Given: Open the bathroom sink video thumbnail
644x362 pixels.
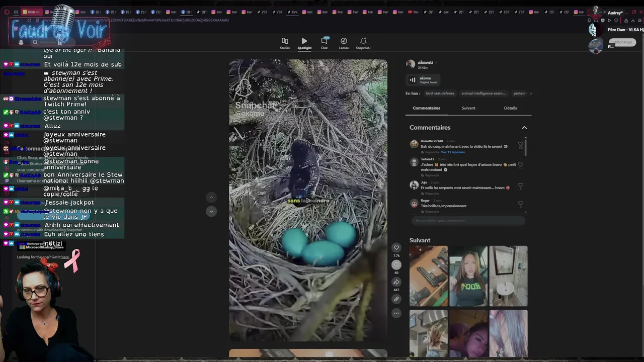Looking at the screenshot, I should [509, 276].
